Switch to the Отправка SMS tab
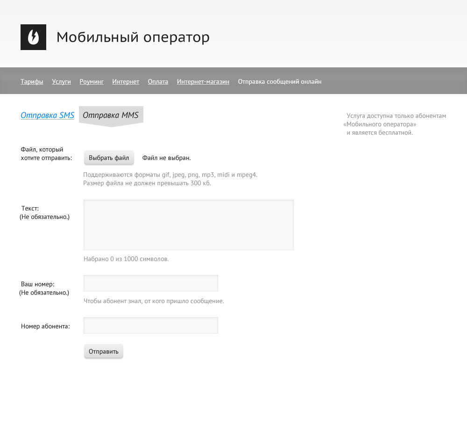 [x=47, y=115]
